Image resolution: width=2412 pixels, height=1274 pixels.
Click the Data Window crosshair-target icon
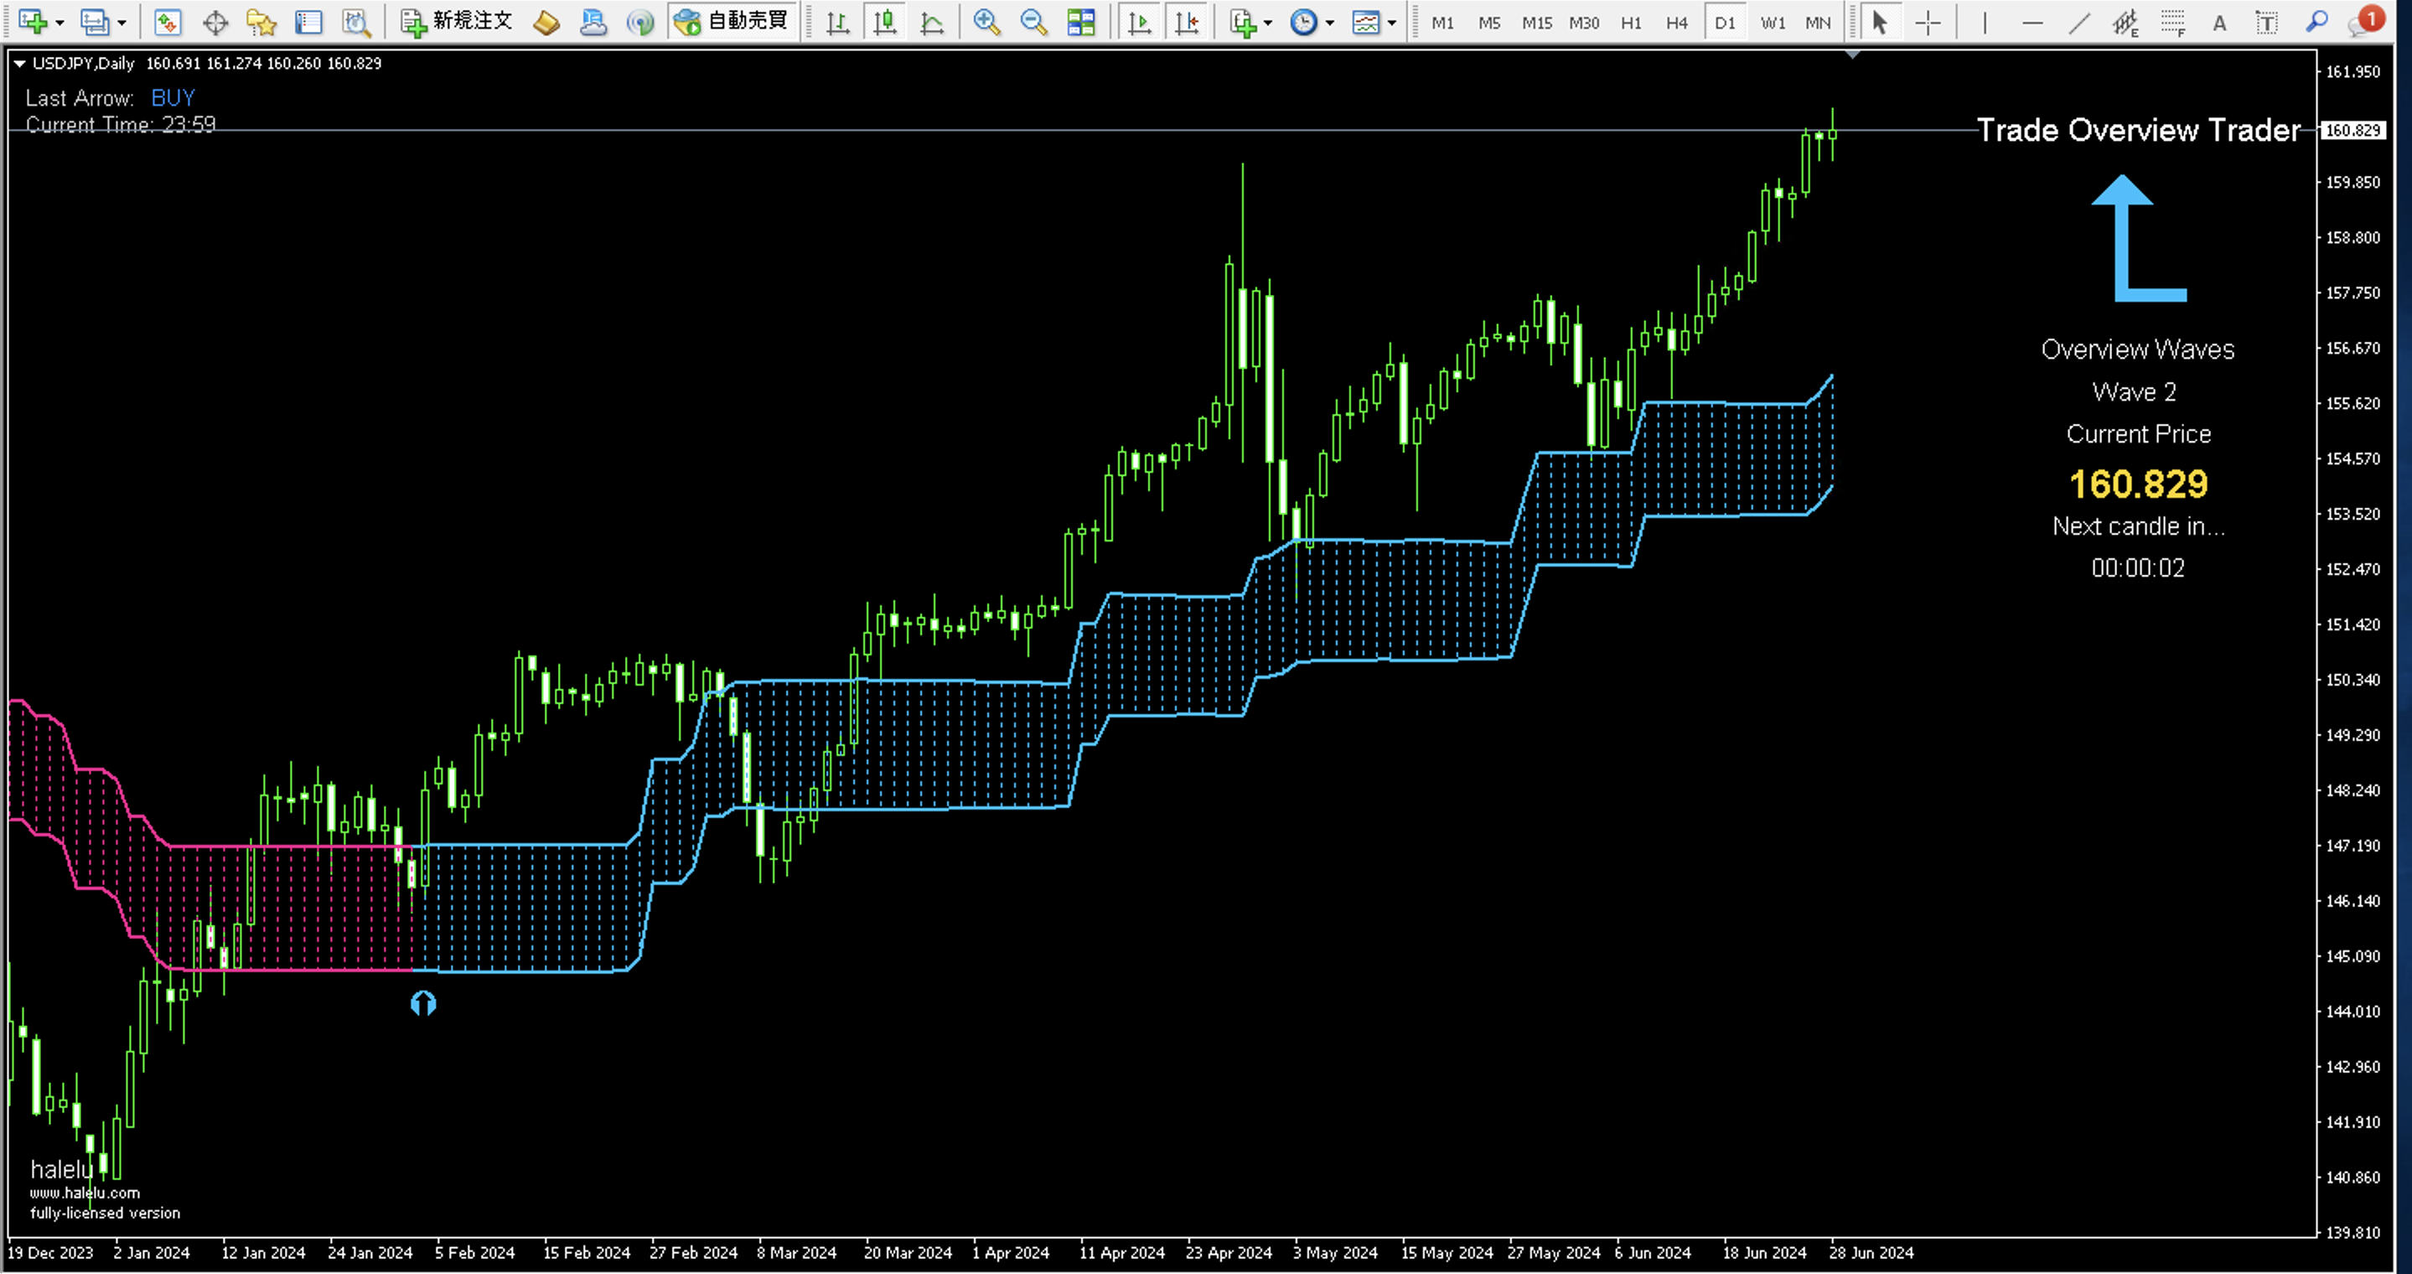click(215, 23)
